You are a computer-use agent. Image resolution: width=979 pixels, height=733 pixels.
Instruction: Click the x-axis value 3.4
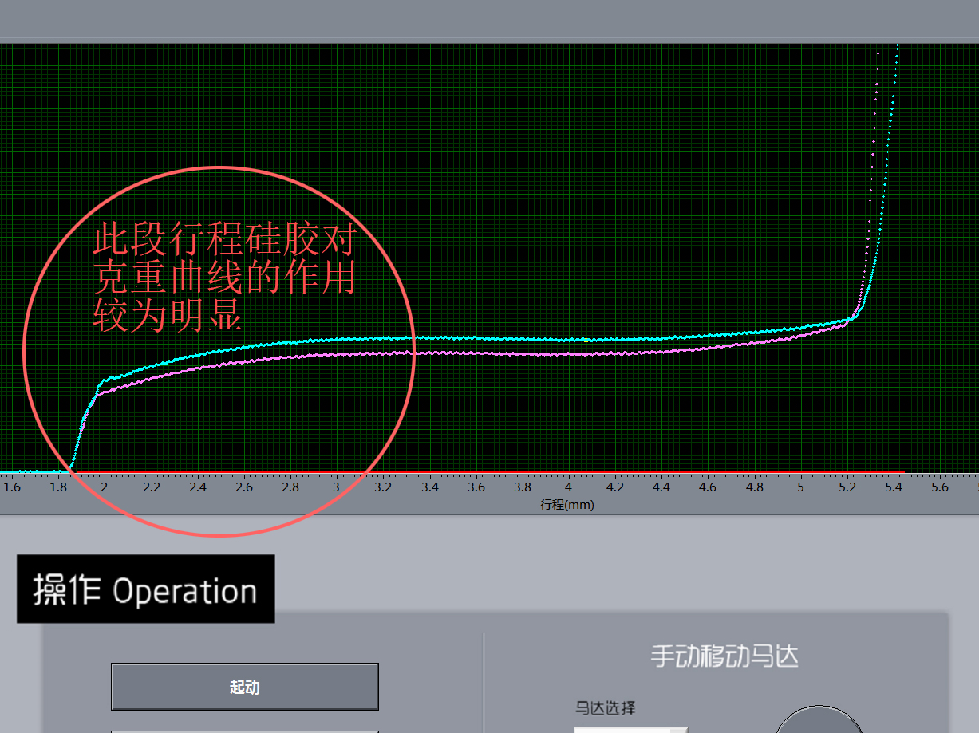click(429, 487)
